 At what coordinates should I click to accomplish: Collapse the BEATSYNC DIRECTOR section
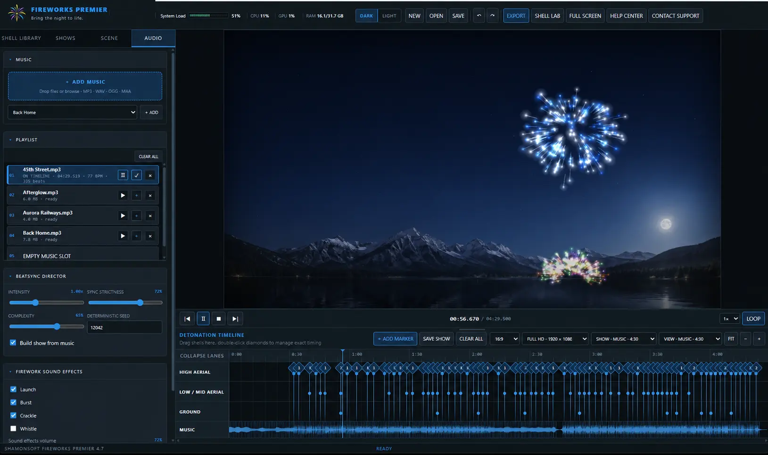(10, 276)
